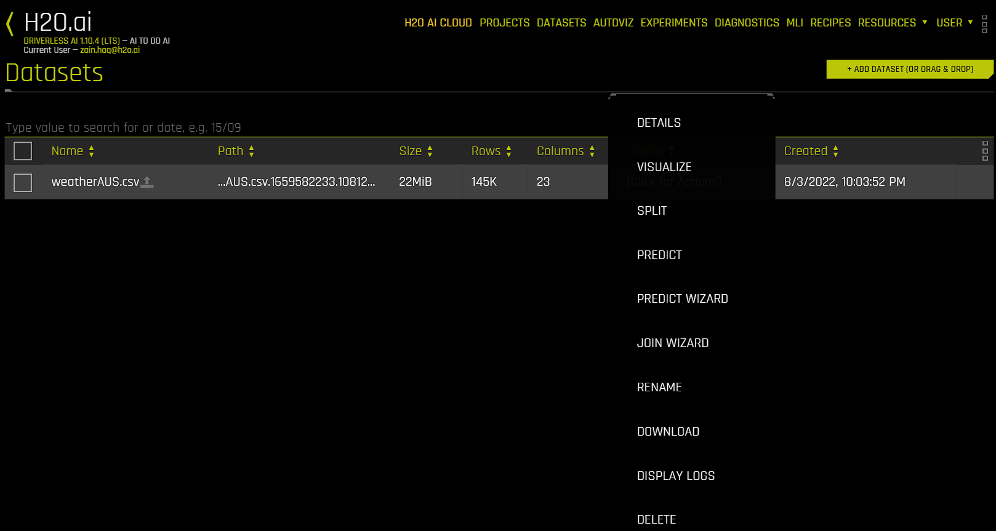Click the Name column header label
Screen dimensions: 996x531
[x=67, y=151]
